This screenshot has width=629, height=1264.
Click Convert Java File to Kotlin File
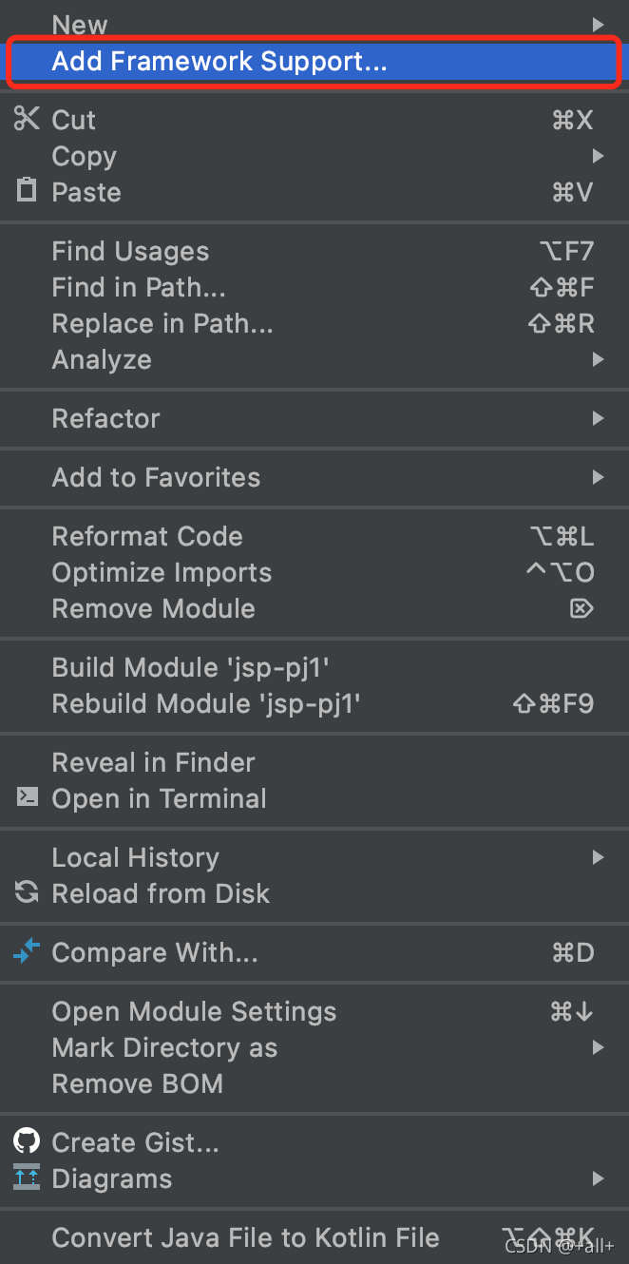click(245, 1237)
